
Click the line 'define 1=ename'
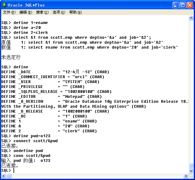pyautogui.click(x=25, y=23)
